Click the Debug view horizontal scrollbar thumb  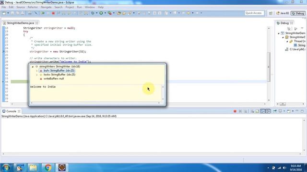(283, 104)
